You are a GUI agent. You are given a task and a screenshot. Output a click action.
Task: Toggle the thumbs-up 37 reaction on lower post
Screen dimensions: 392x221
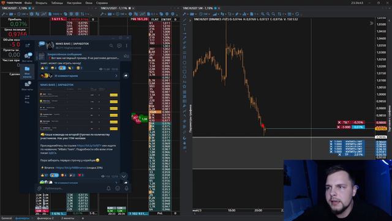coord(44,175)
